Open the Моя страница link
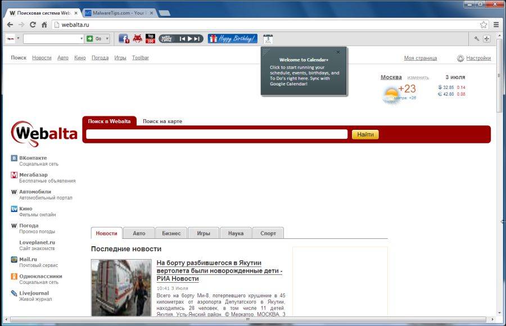Screen dimensions: 506x326 [x=421, y=58]
